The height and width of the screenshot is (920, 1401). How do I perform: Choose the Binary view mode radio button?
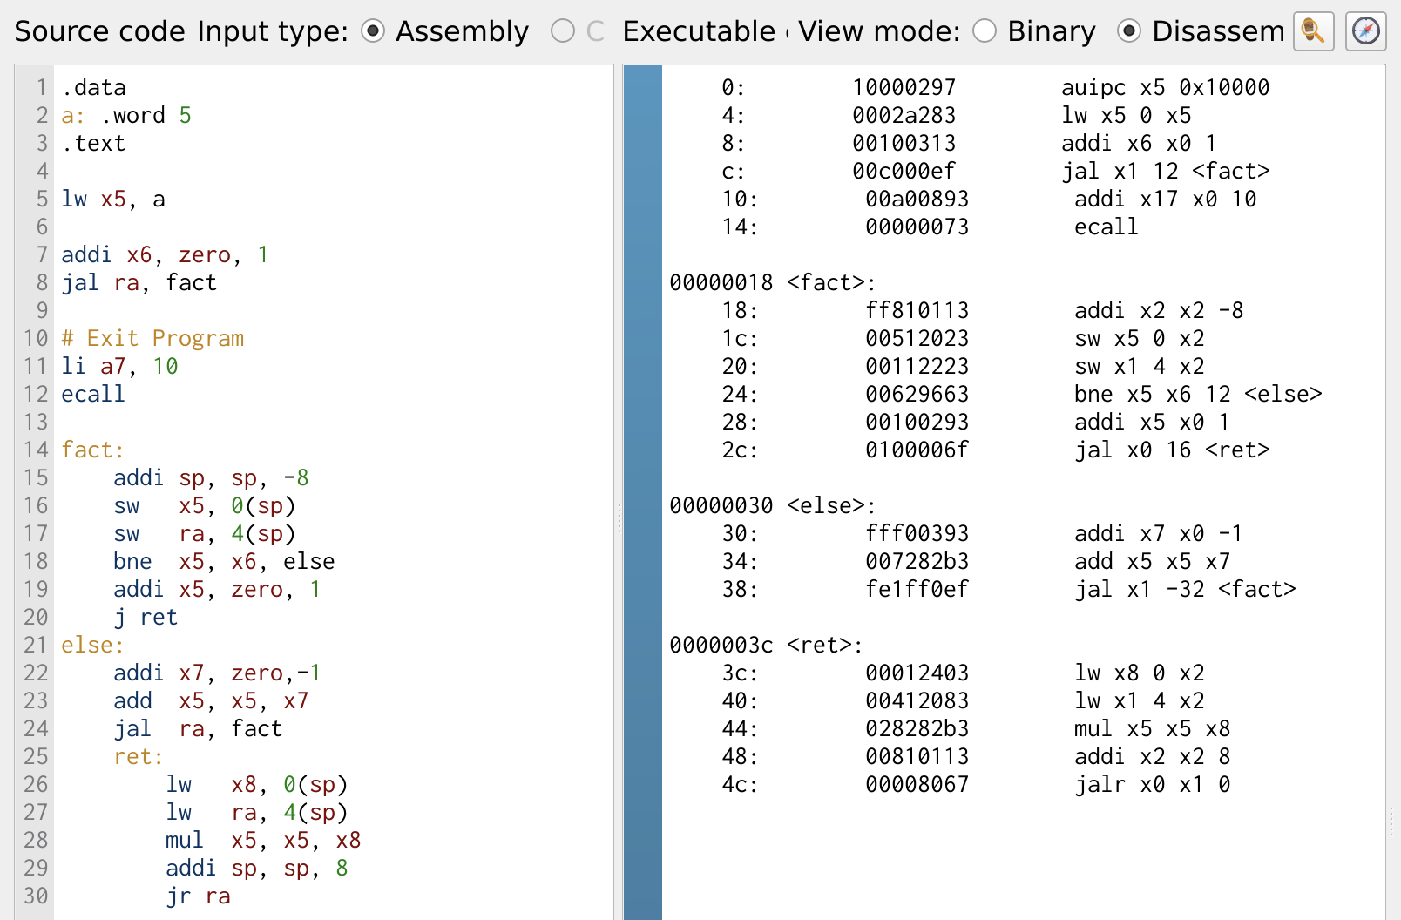(x=985, y=31)
